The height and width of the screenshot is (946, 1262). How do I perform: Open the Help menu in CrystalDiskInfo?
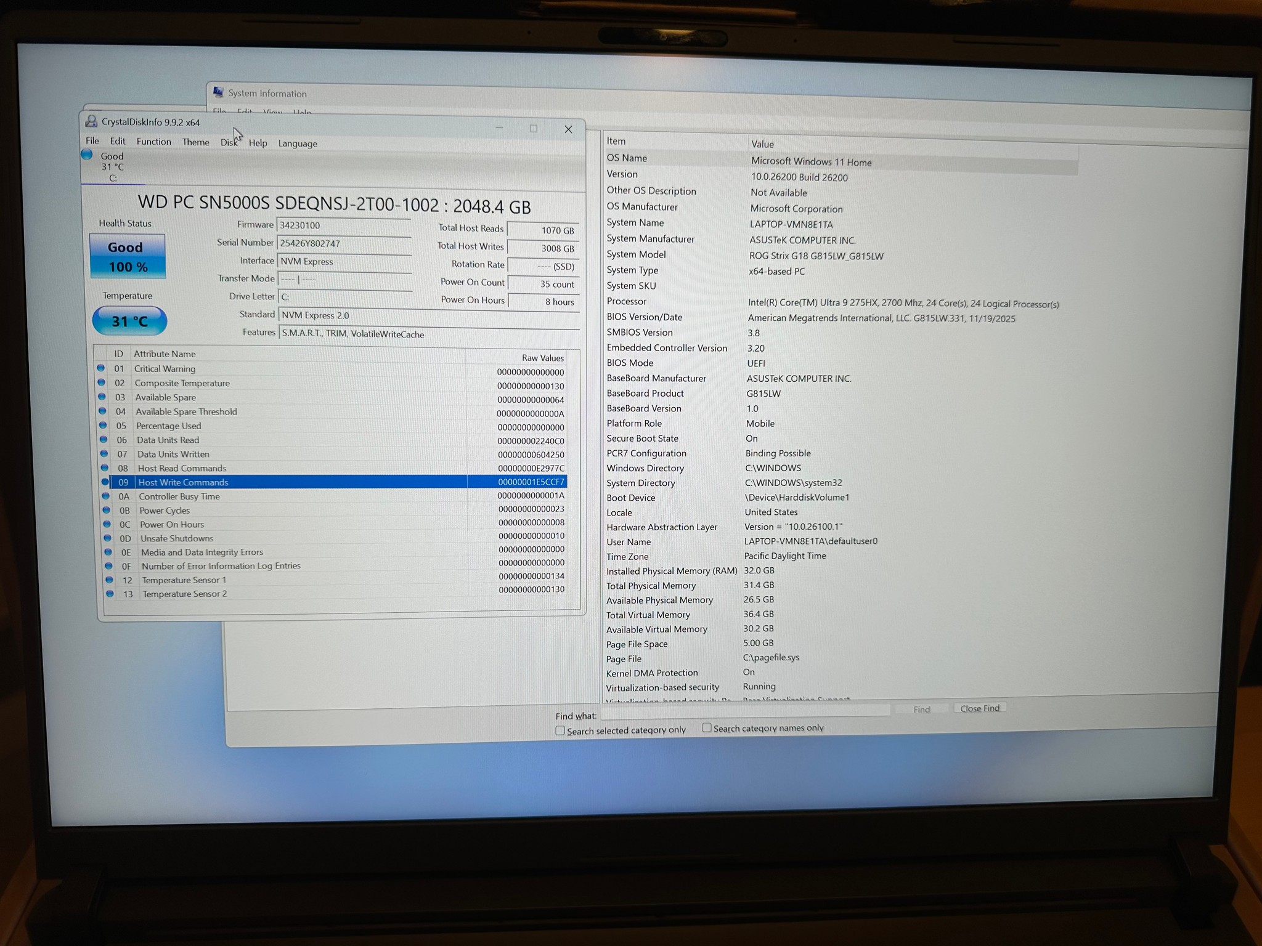(x=258, y=143)
